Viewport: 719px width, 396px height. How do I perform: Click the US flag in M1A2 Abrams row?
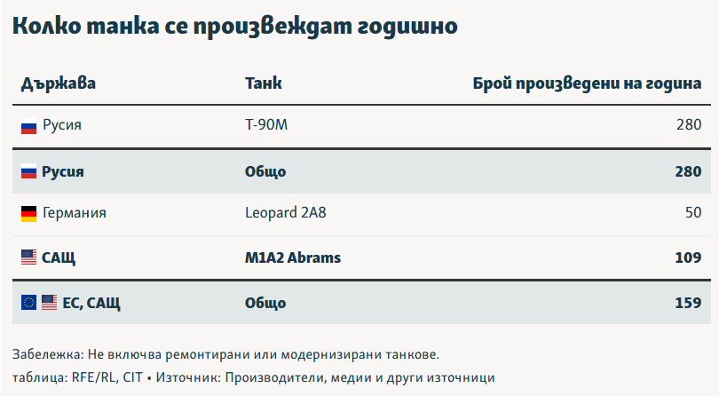28,258
